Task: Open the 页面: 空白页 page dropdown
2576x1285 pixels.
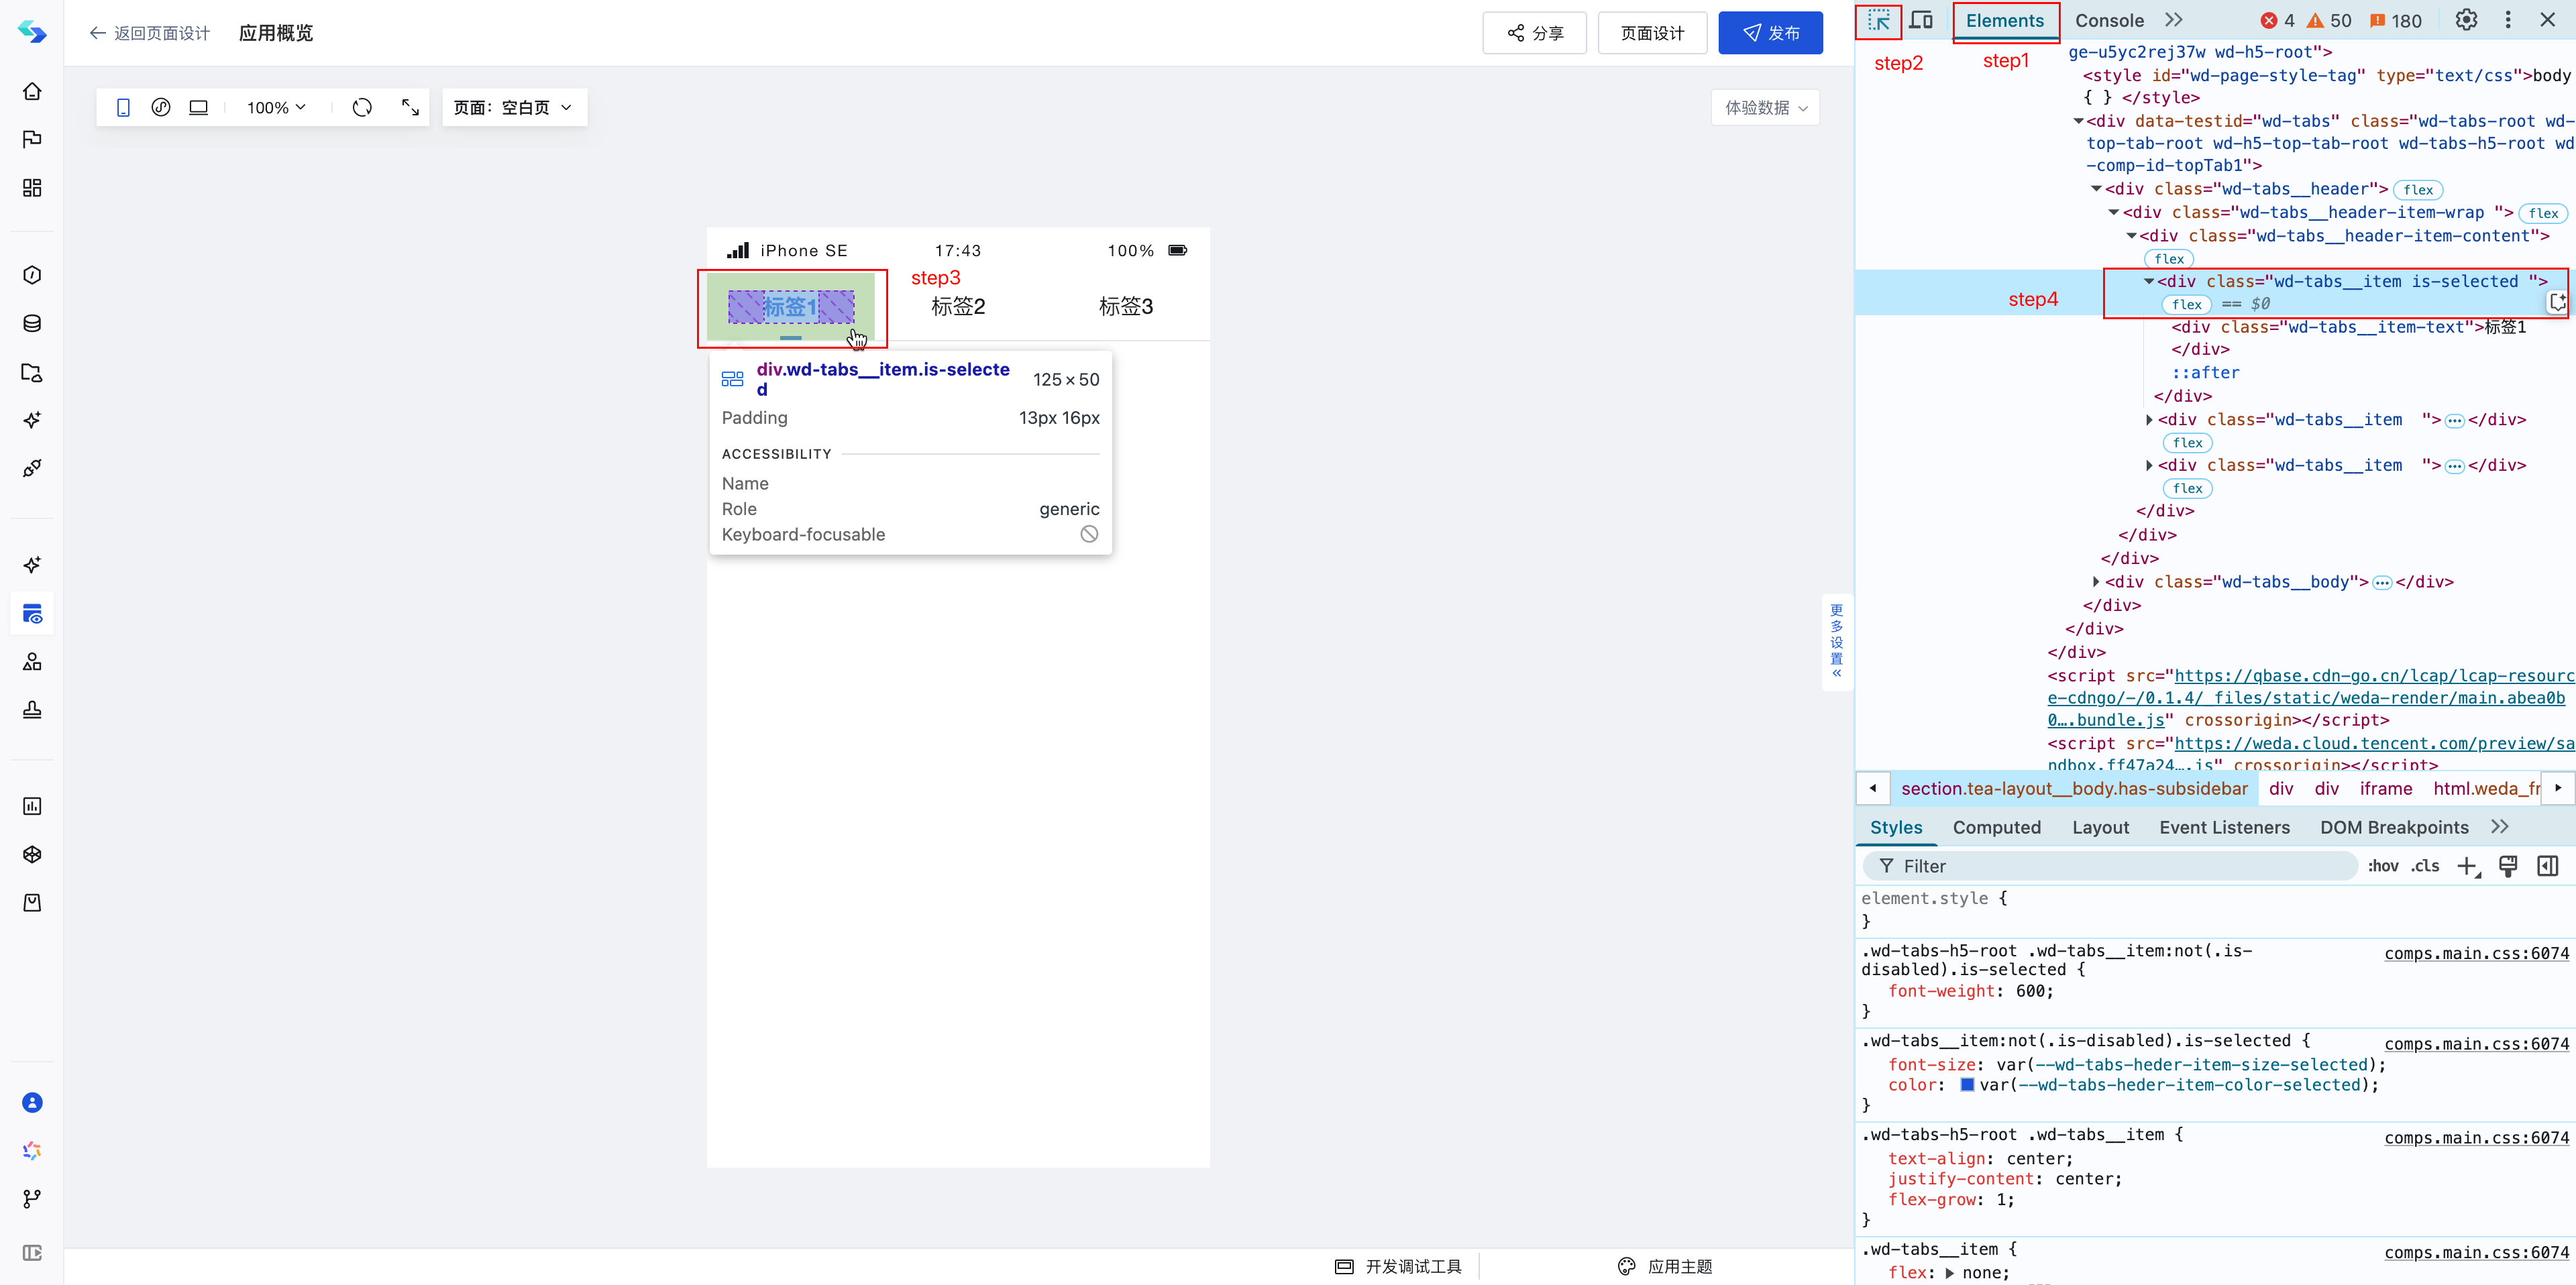Action: coord(514,107)
